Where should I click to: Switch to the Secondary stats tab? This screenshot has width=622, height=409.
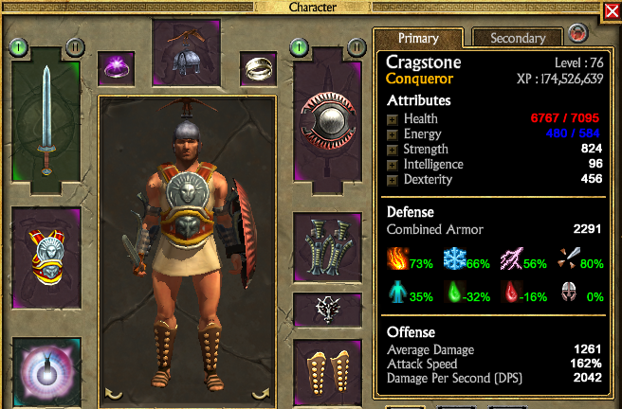(x=518, y=38)
